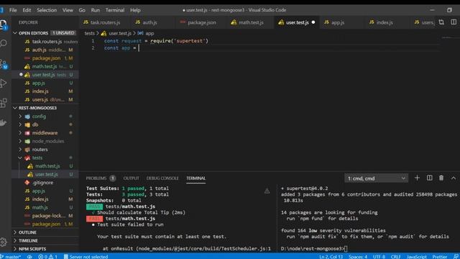Open the terminal selector dropdown 1: cmd, cmd
This screenshot has height=259, width=460.
pyautogui.click(x=376, y=178)
